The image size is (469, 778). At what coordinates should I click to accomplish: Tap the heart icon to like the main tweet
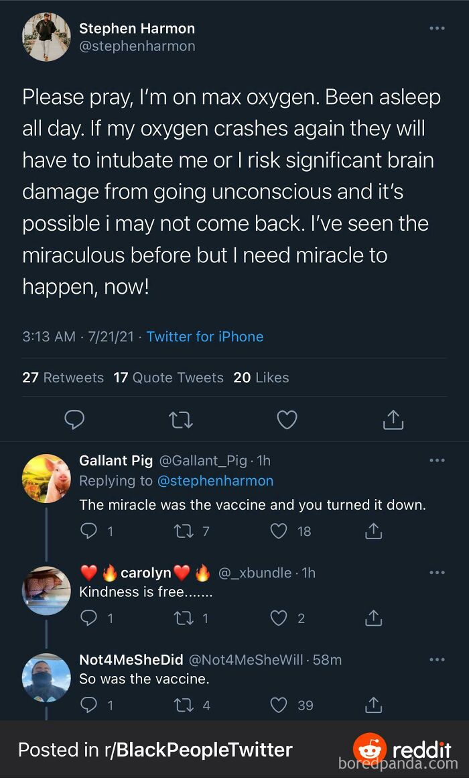[287, 419]
